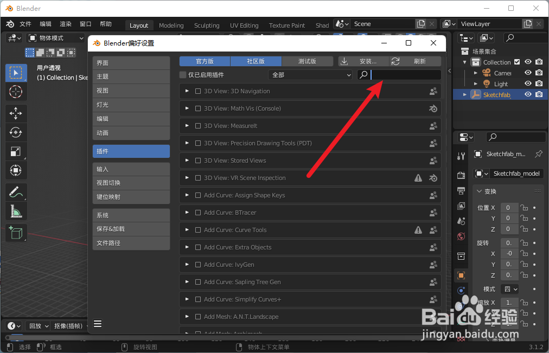Open the Scene properties tab
Image resolution: width=549 pixels, height=353 pixels.
click(461, 221)
